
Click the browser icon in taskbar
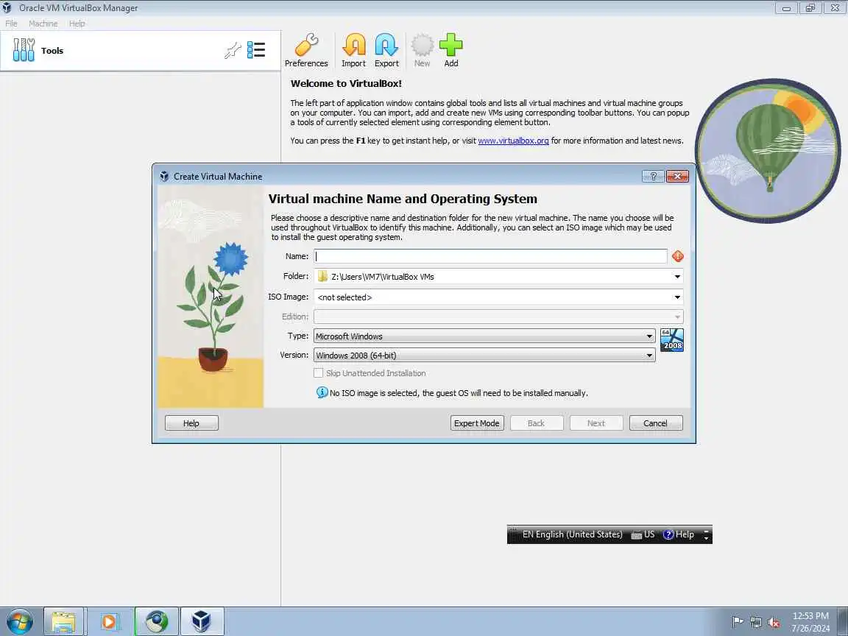[x=156, y=621]
